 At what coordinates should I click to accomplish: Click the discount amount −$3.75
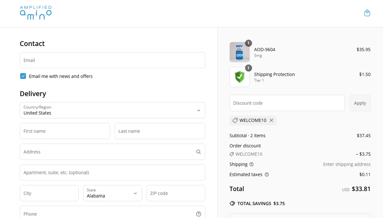[x=363, y=154]
